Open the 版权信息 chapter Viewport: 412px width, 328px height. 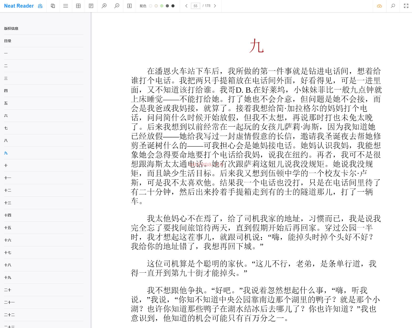(x=44, y=28)
